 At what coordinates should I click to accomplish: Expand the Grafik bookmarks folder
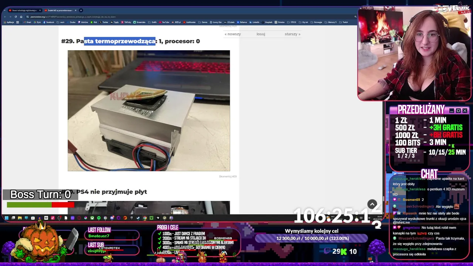152,22
